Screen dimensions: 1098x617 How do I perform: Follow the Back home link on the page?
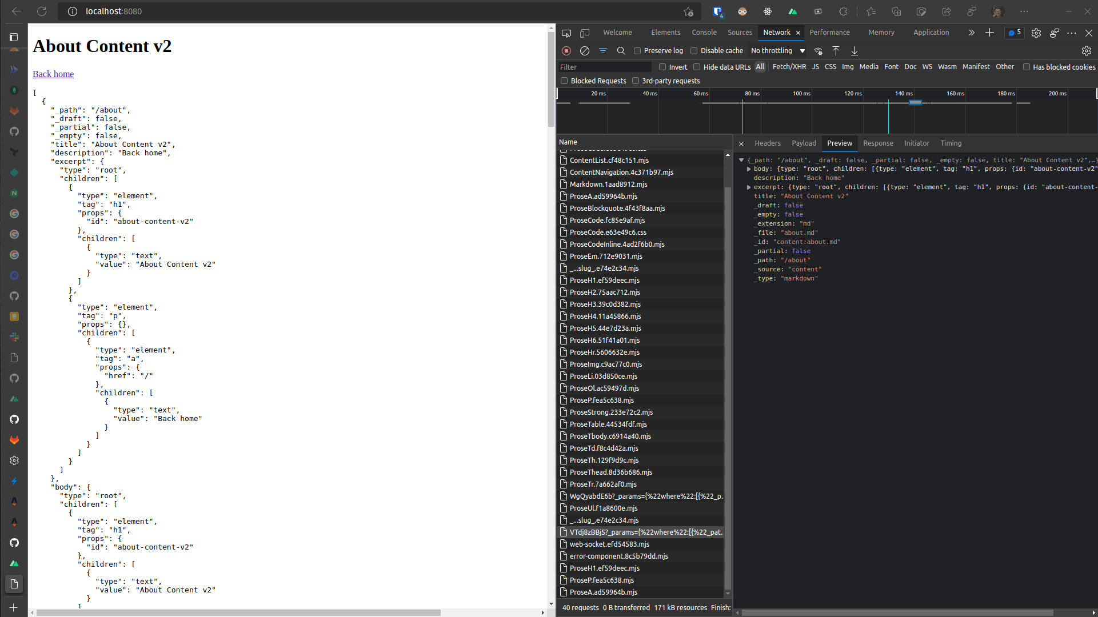click(53, 74)
